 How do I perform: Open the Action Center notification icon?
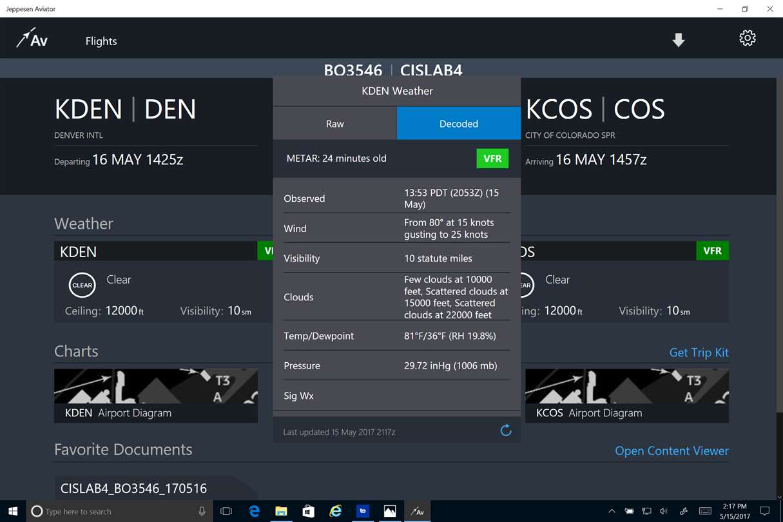765,511
